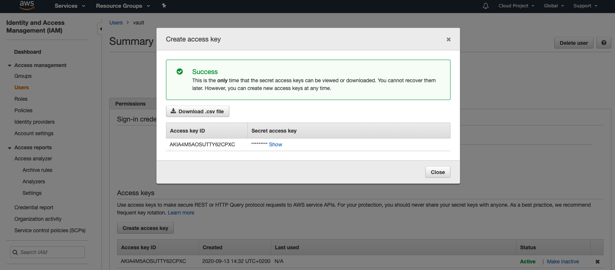Open the Cloud Project account dropdown
The height and width of the screenshot is (270, 615).
point(516,6)
